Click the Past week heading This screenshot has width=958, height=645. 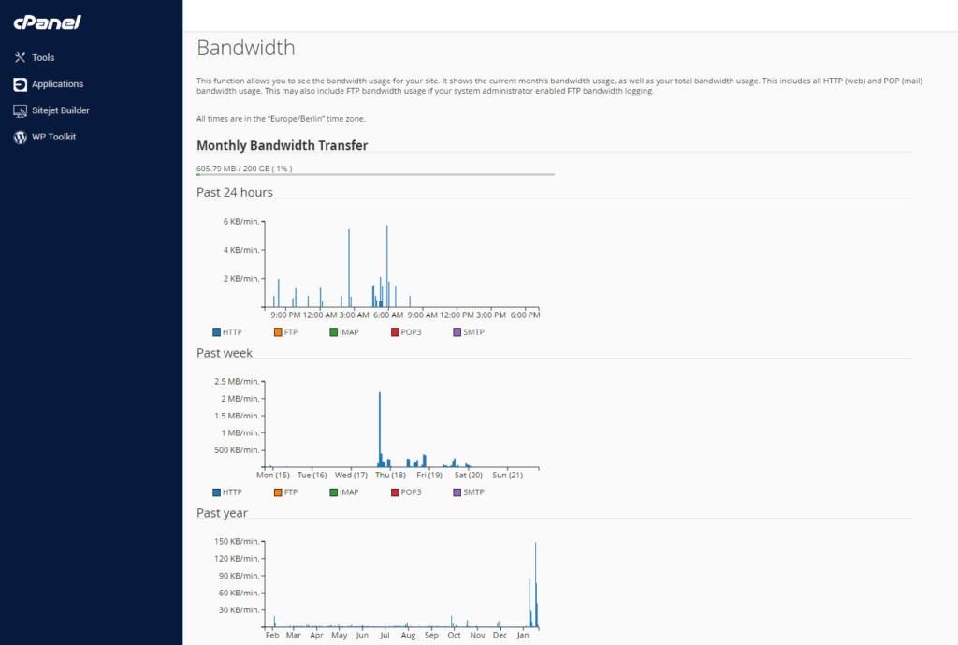(225, 353)
